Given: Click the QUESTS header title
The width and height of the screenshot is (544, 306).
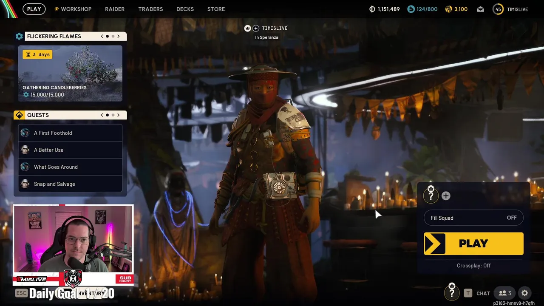Looking at the screenshot, I should pyautogui.click(x=38, y=115).
